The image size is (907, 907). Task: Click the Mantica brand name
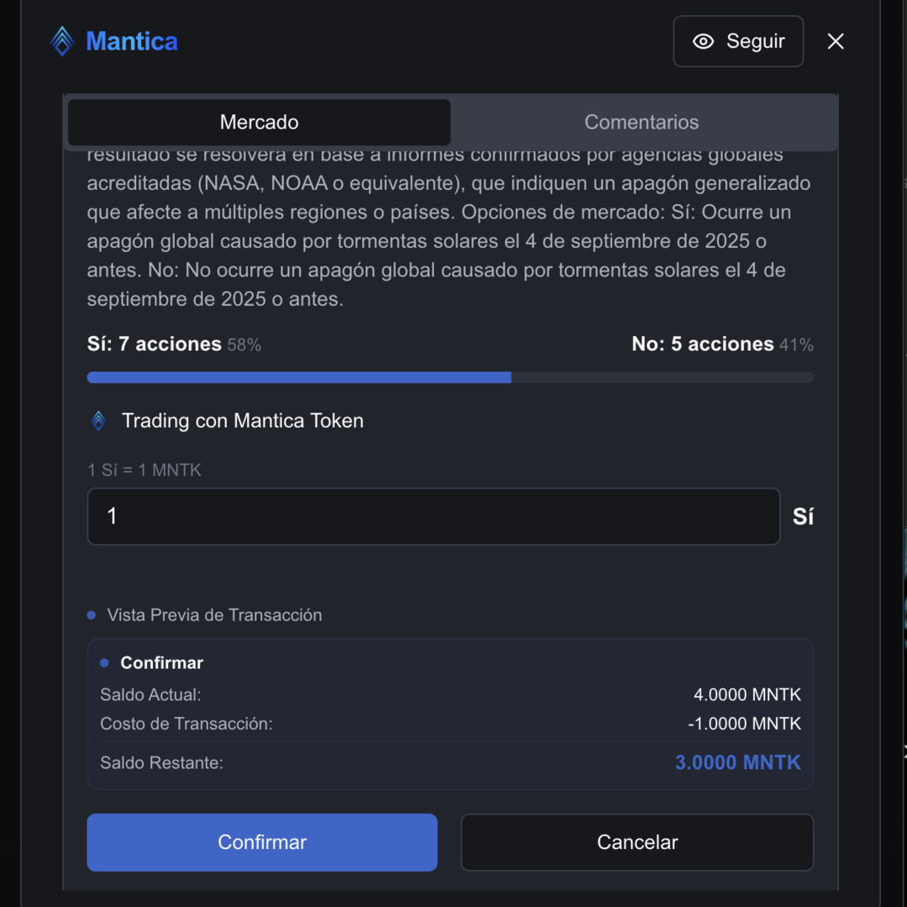pyautogui.click(x=132, y=41)
